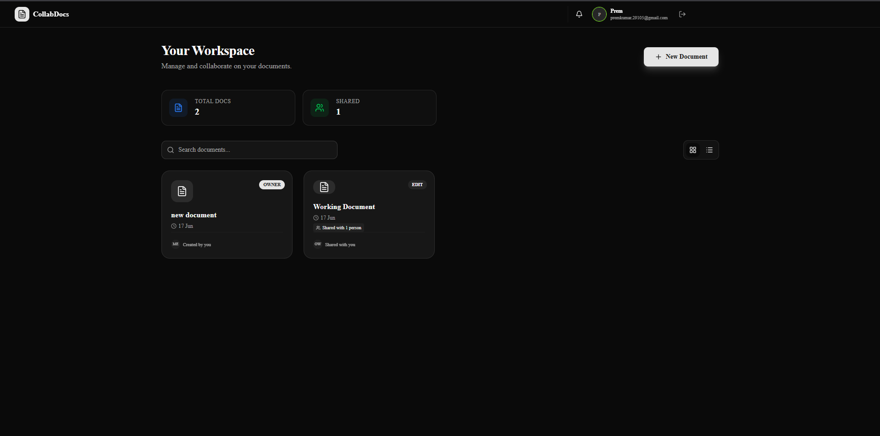Click the OWNER badge
880x436 pixels.
point(272,185)
